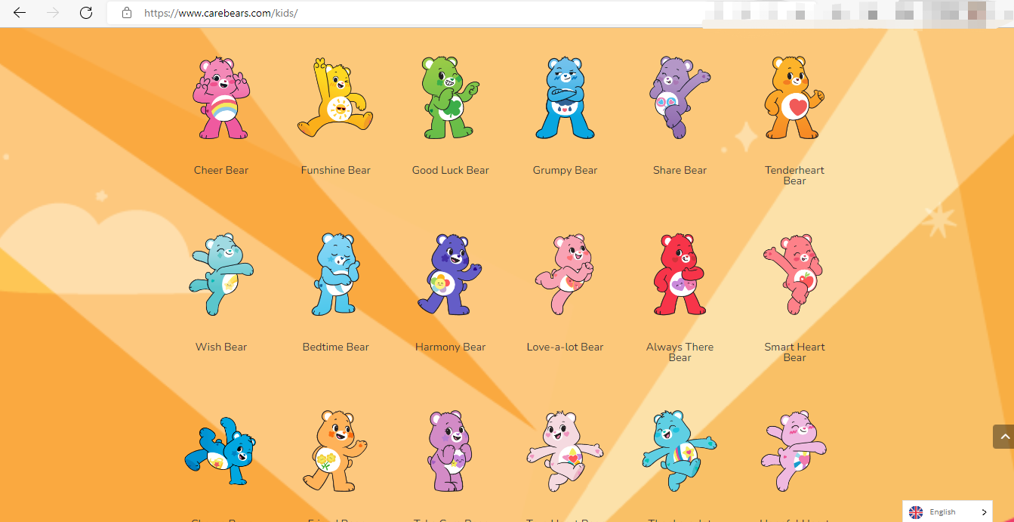
Task: Open the Always There Bear character
Action: (679, 274)
